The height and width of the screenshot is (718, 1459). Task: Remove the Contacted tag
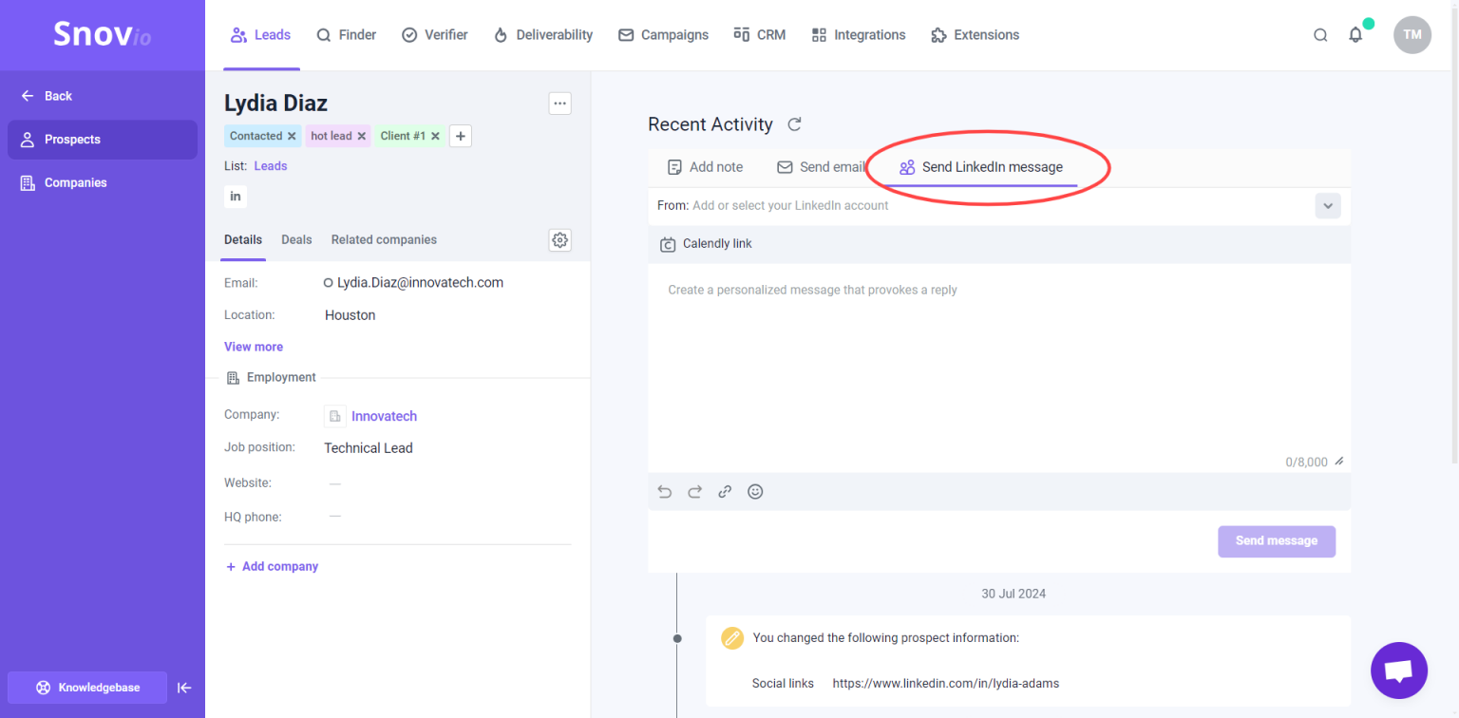292,136
